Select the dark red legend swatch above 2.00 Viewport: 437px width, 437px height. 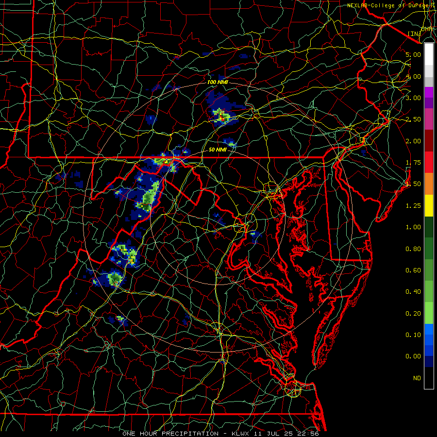click(x=429, y=141)
